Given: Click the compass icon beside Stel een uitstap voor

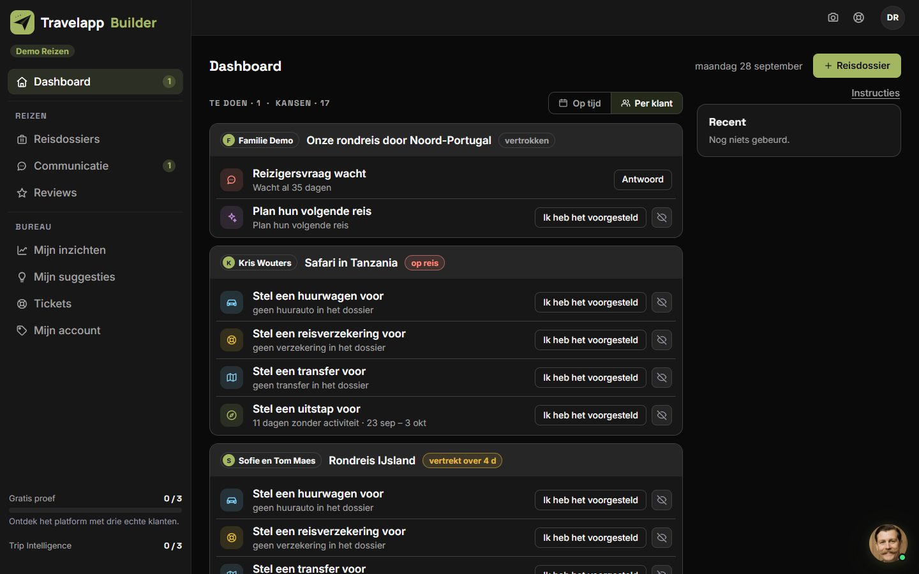Looking at the screenshot, I should coord(232,415).
